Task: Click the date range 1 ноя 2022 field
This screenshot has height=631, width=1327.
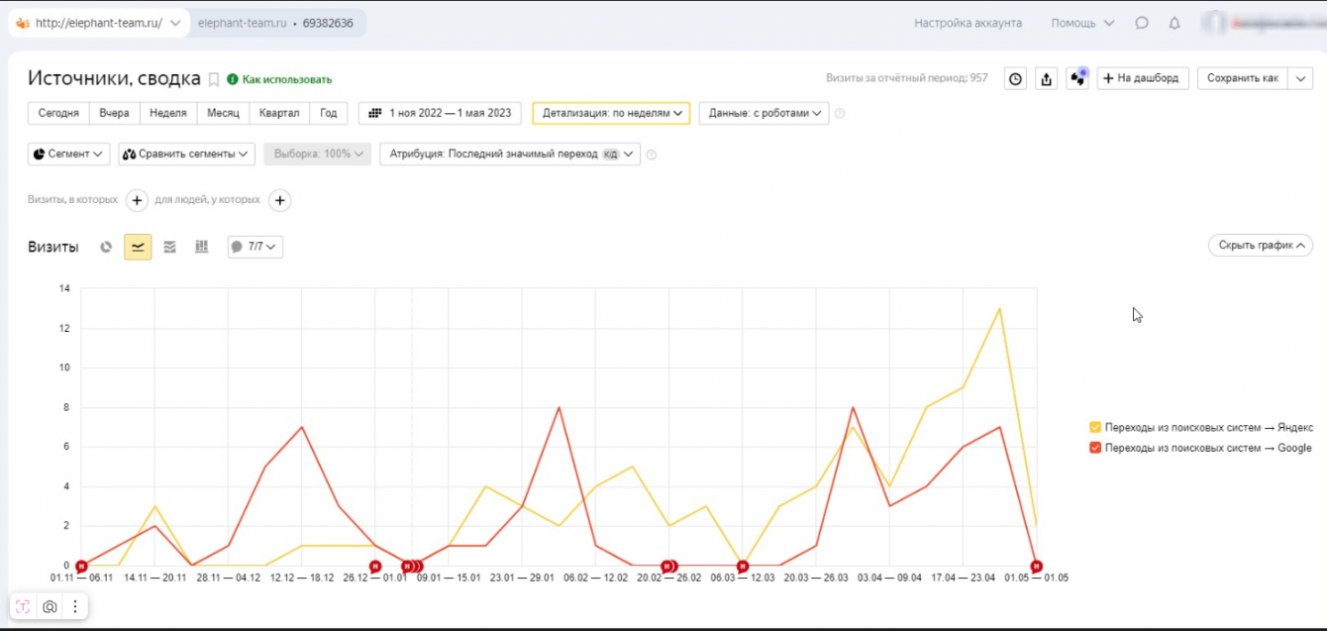Action: point(441,113)
